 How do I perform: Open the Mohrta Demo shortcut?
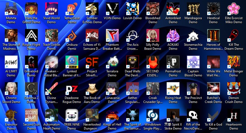pos(11,9)
